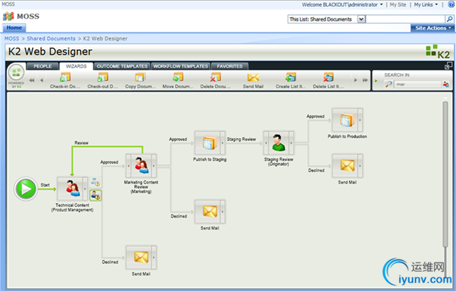Expand left arrow on Marketing Content Review node
The width and height of the screenshot is (456, 291).
pyautogui.click(x=128, y=166)
